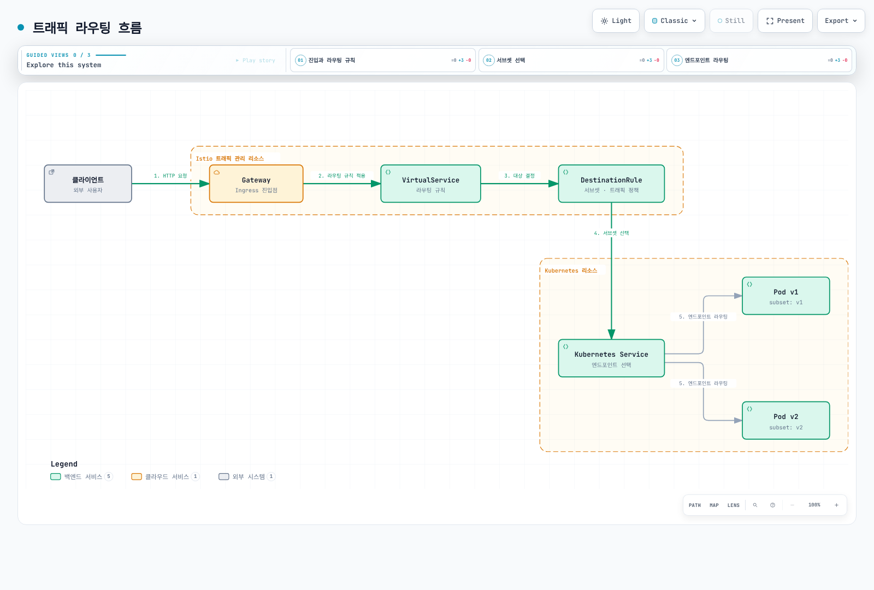The height and width of the screenshot is (590, 874).
Task: Click the code icon on Pod v2
Action: pyautogui.click(x=750, y=409)
